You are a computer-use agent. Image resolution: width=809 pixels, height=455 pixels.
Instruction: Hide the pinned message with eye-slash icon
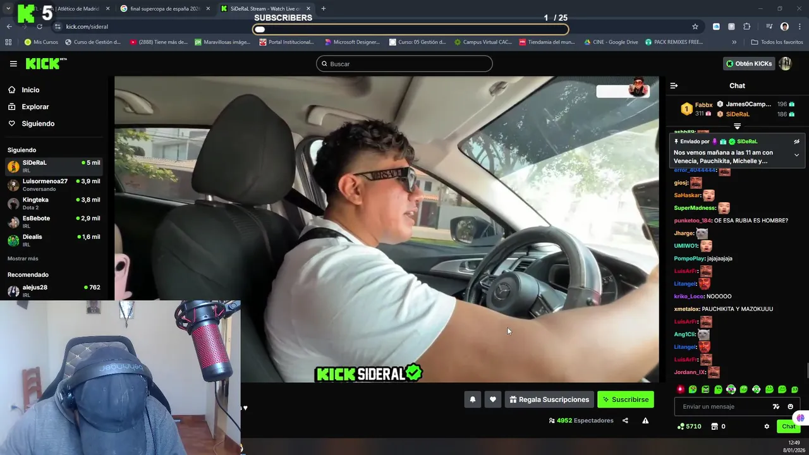[796, 142]
